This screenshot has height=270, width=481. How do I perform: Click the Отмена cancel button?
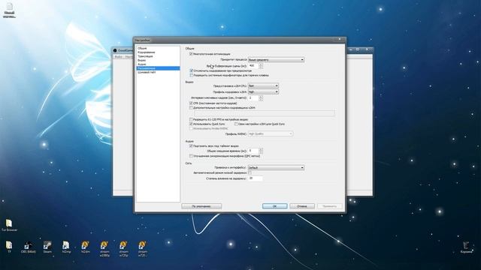coord(302,206)
